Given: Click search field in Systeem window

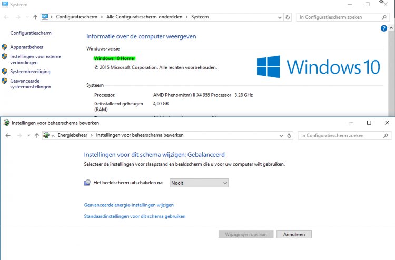Looking at the screenshot, I should (339, 17).
